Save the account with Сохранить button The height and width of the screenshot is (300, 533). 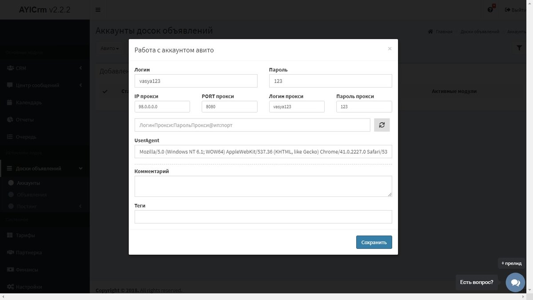click(374, 242)
